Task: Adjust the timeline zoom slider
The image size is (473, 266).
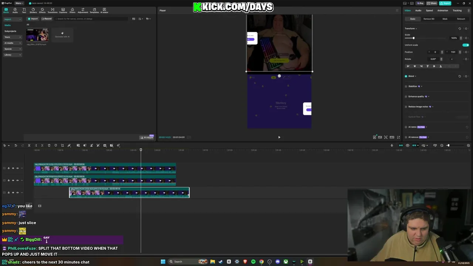Action: coord(448,146)
